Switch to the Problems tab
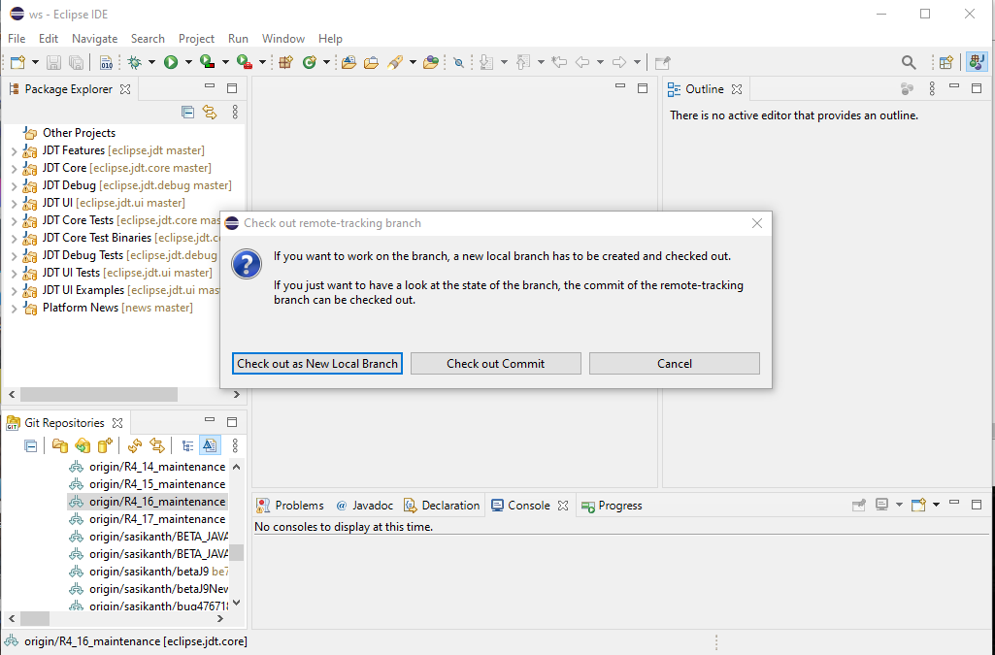The image size is (995, 655). coord(290,506)
